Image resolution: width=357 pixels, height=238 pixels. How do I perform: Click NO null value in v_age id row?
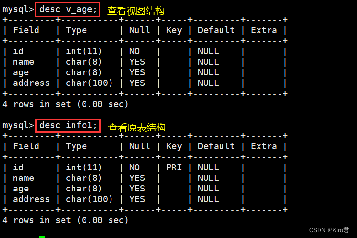pos(135,51)
